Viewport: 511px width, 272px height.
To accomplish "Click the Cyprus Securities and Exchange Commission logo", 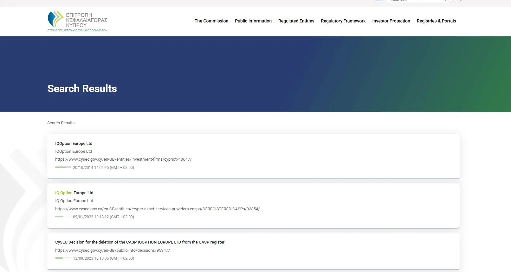I will pos(77,22).
